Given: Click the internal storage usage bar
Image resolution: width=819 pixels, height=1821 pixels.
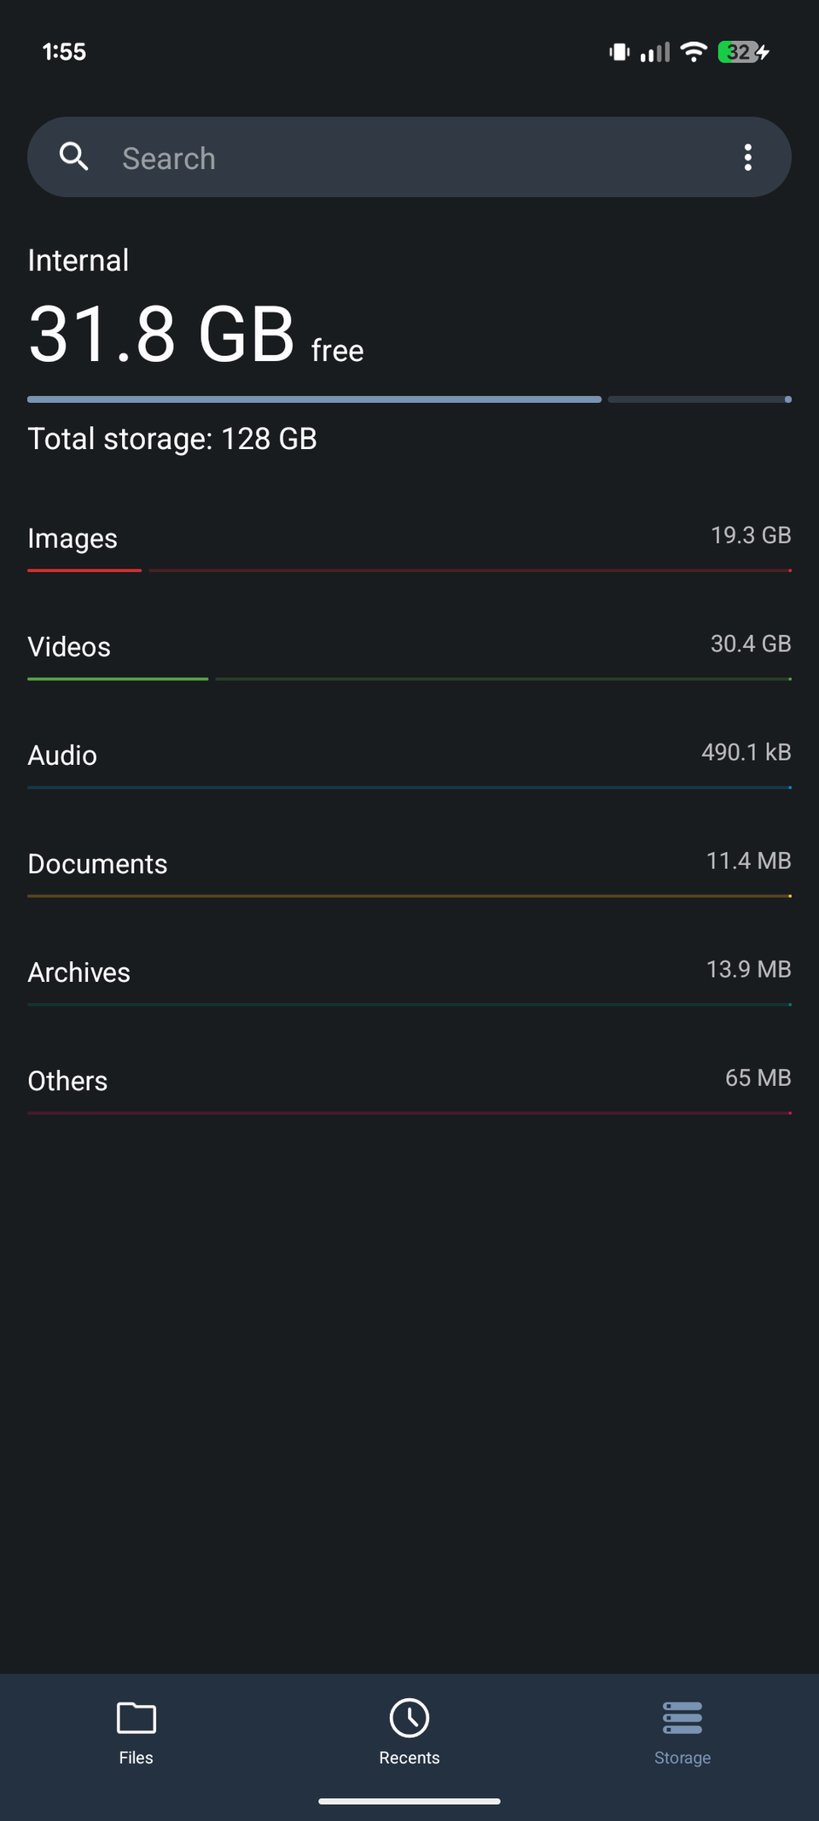Looking at the screenshot, I should (x=409, y=399).
